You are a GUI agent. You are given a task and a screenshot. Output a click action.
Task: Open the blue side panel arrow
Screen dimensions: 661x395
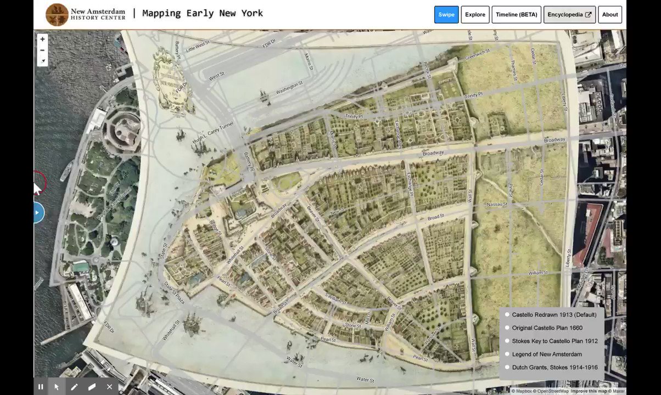pyautogui.click(x=37, y=212)
